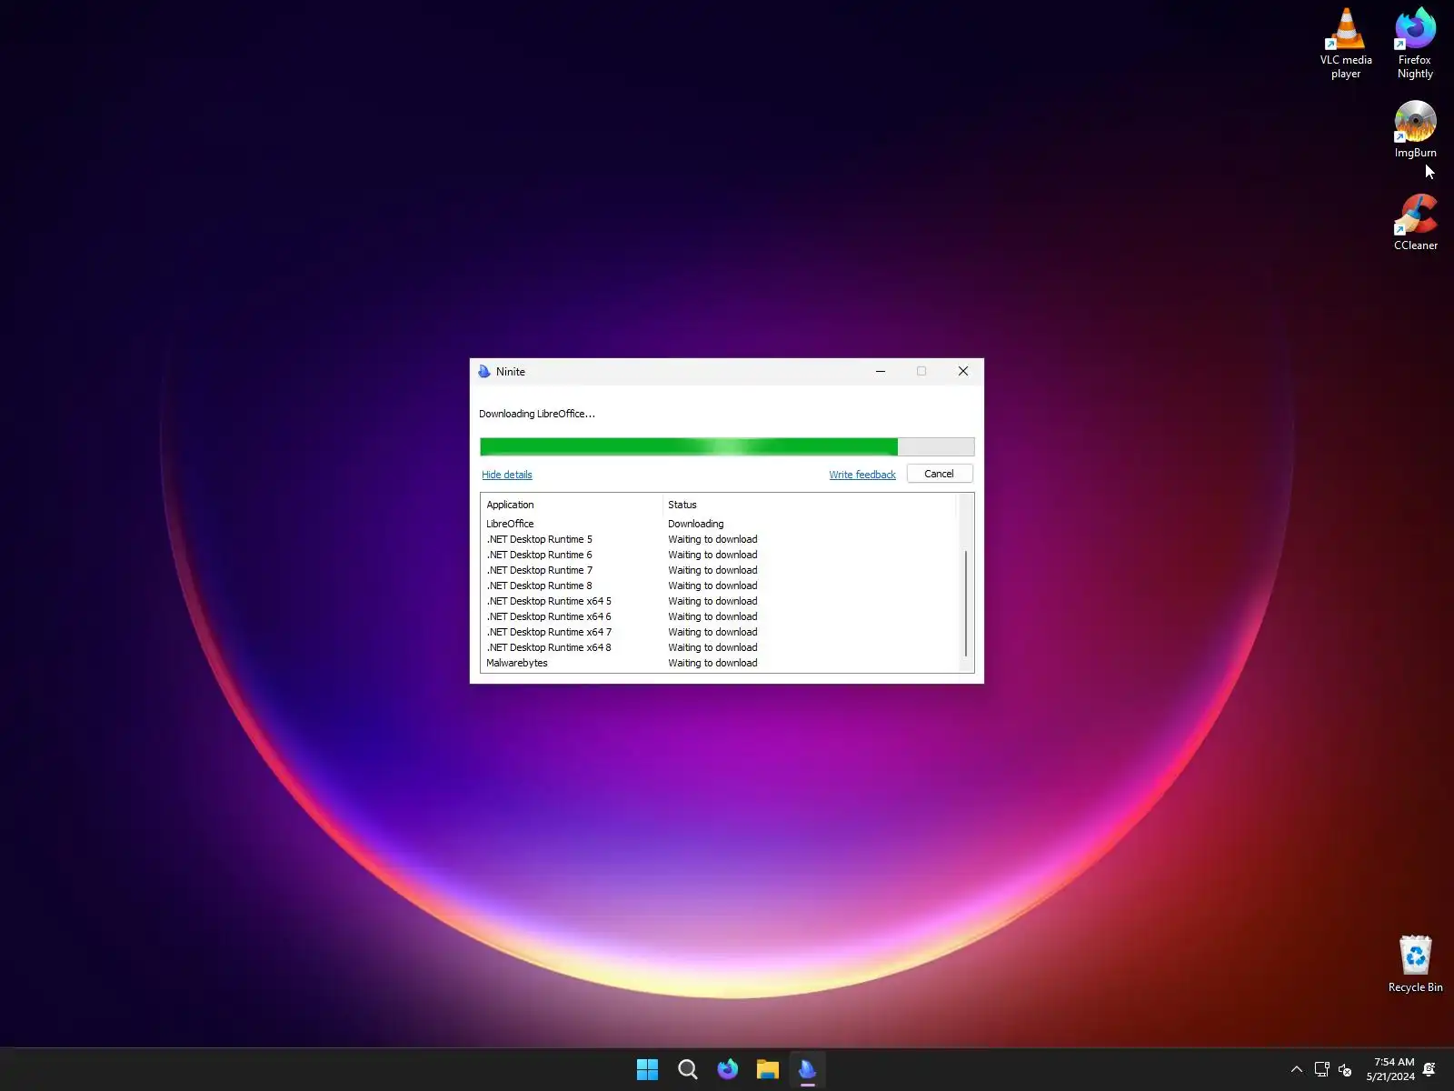Viewport: 1454px width, 1091px height.
Task: Select .NET Desktop Runtime x64 8 entry
Action: tap(719, 647)
